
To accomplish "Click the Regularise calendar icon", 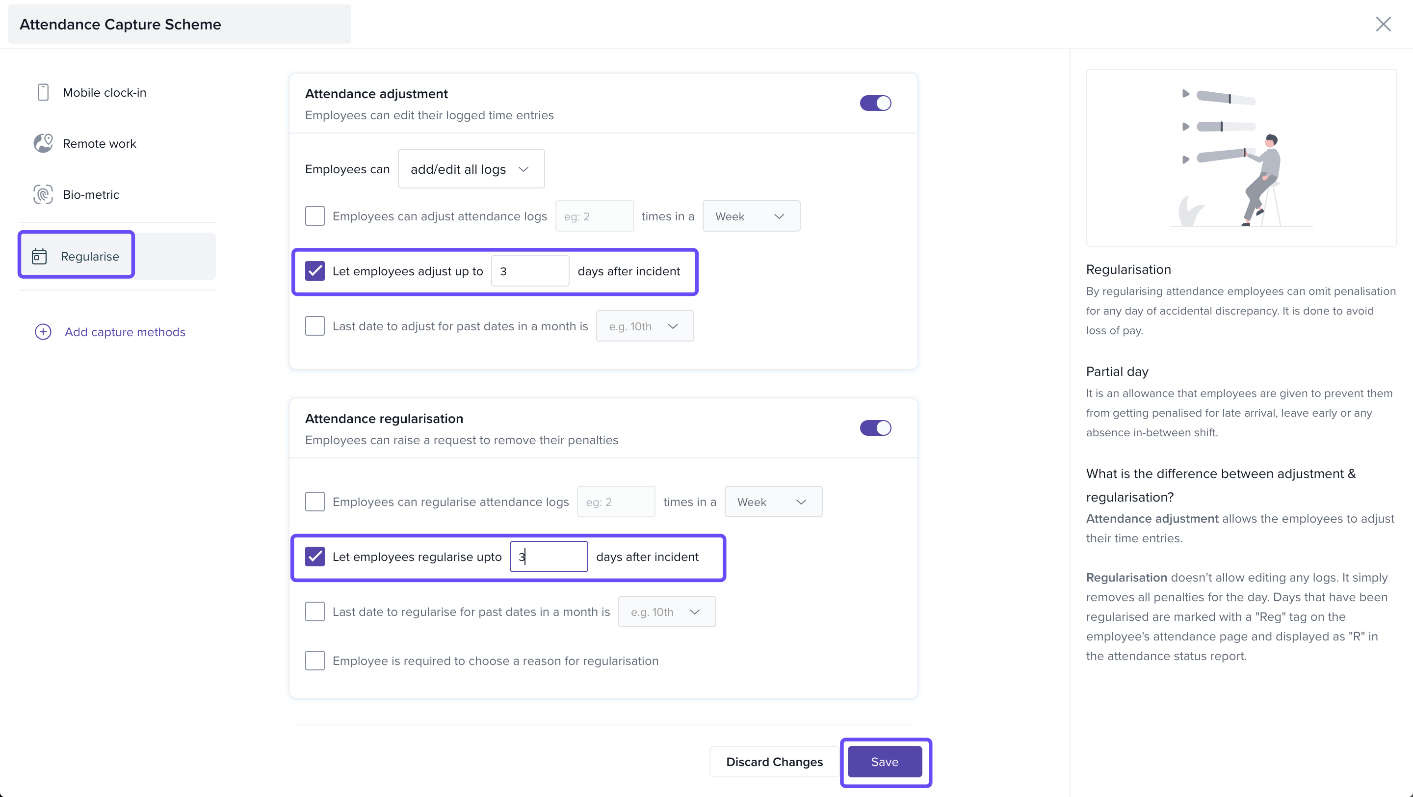I will coord(39,256).
